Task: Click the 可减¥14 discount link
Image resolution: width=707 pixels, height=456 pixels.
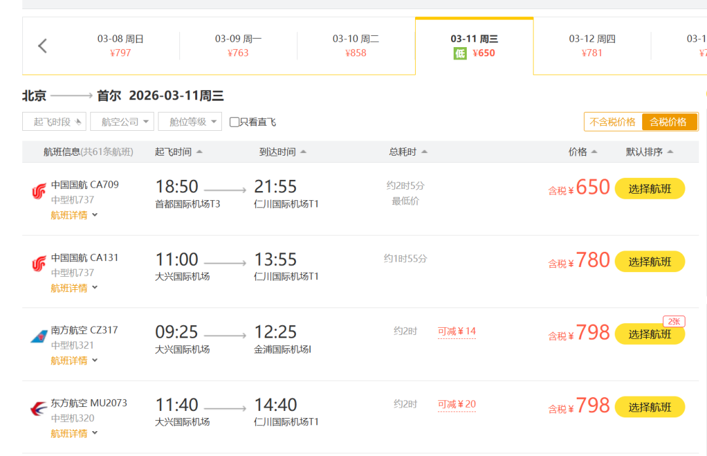Action: [x=457, y=331]
